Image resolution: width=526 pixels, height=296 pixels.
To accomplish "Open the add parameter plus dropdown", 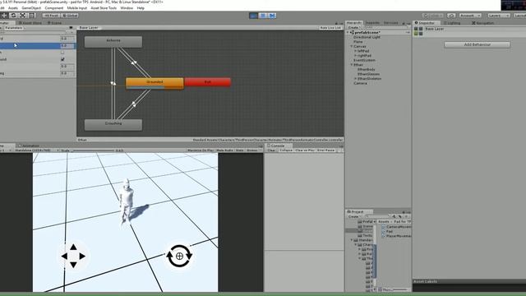I will [x=72, y=33].
